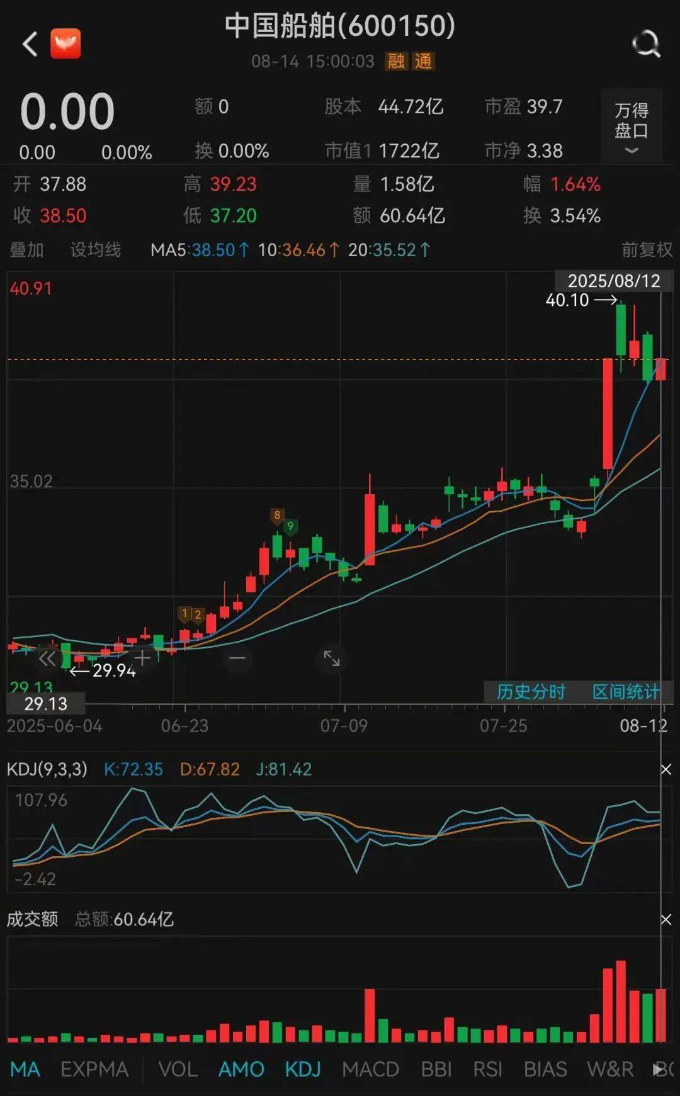The height and width of the screenshot is (1096, 680).
Task: Toggle the AMO indicator
Action: click(x=241, y=1069)
